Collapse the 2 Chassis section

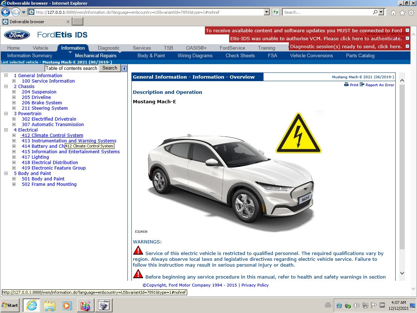[x=6, y=87]
